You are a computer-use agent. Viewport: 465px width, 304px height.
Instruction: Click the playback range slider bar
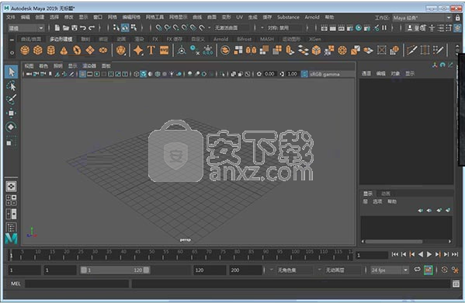[x=116, y=270]
